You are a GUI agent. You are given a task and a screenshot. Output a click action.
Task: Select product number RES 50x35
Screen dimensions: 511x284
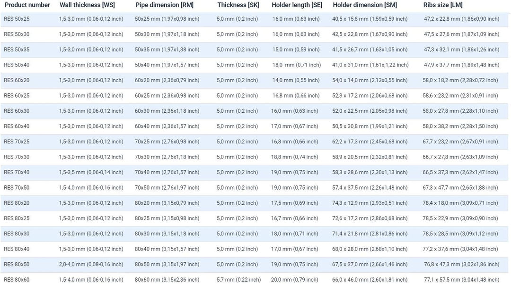pos(17,50)
